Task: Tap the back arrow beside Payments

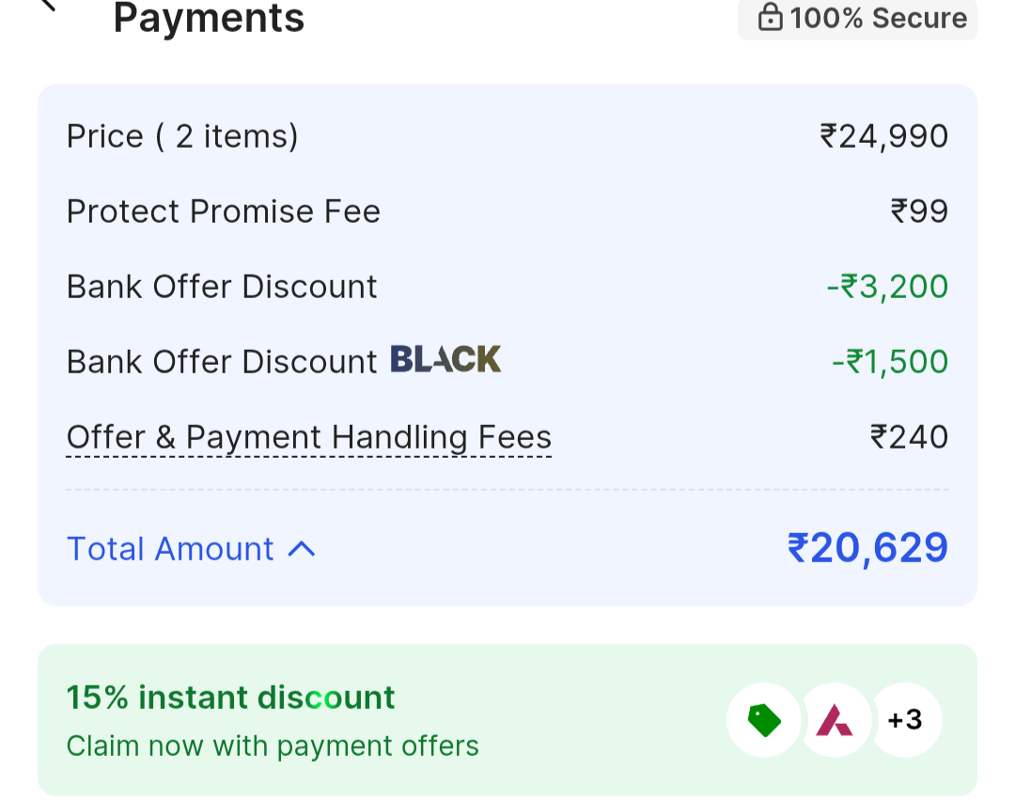Action: click(x=47, y=6)
